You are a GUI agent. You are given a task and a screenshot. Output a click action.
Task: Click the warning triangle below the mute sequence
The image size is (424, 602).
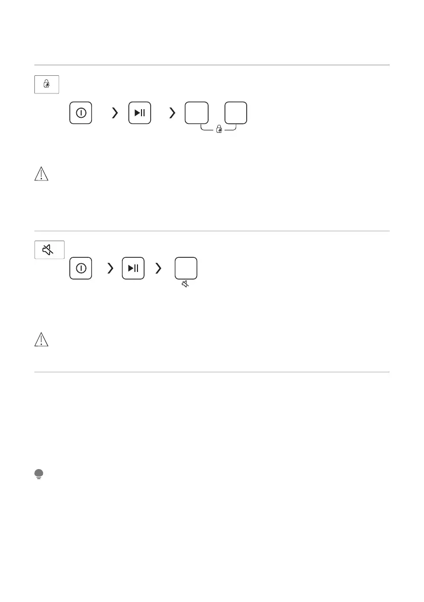[x=41, y=339]
